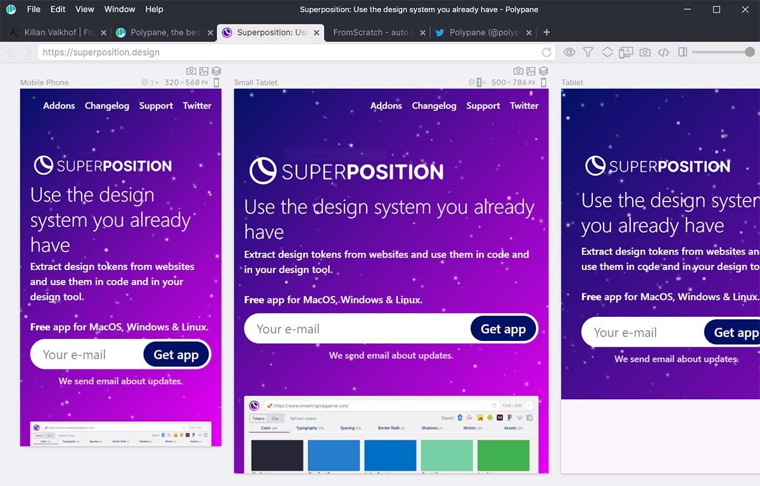Click the zoom scale badge on Small Tablet pane

479,82
